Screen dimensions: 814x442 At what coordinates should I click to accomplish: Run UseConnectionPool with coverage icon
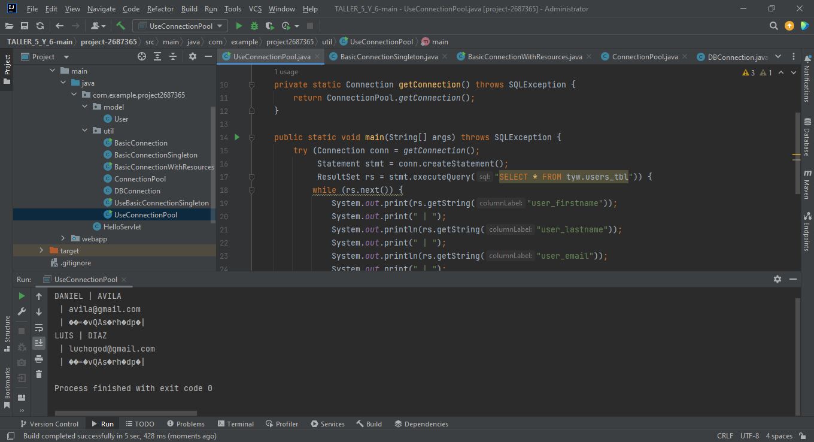(269, 26)
